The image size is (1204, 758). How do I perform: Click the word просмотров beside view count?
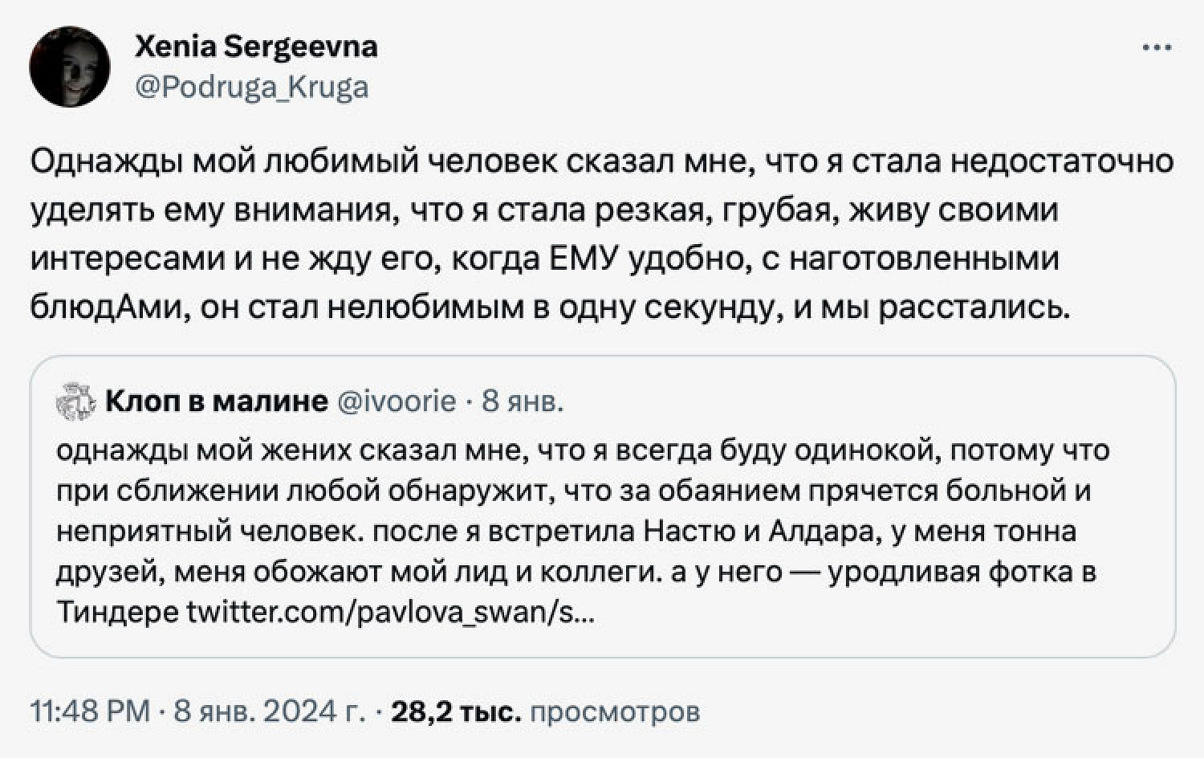point(615,711)
